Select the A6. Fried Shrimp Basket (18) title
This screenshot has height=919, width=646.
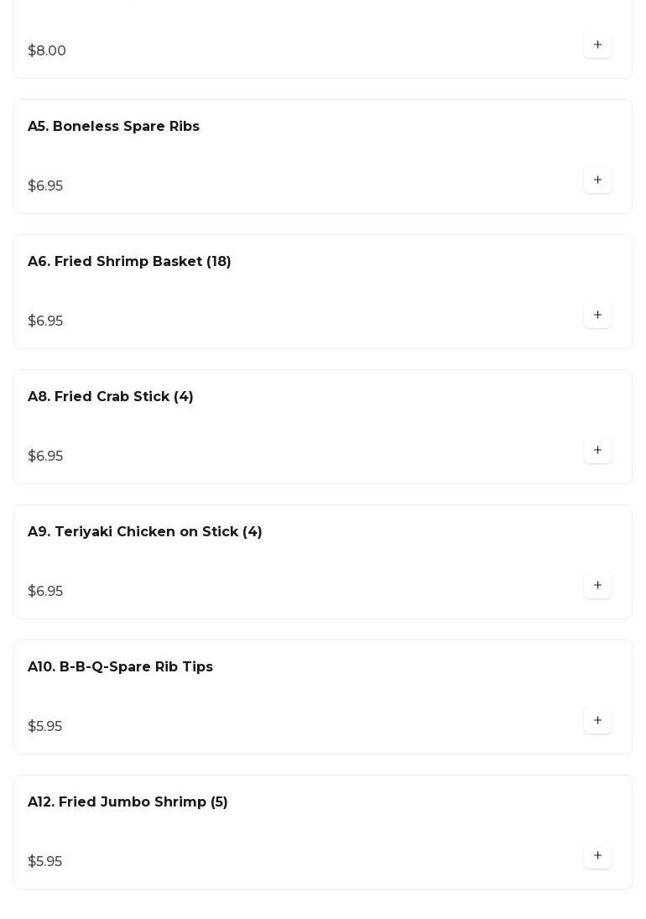[129, 262]
